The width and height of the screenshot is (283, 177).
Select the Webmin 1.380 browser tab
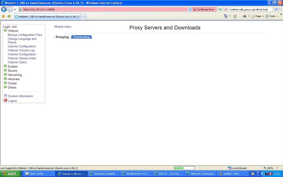pyautogui.click(x=47, y=16)
